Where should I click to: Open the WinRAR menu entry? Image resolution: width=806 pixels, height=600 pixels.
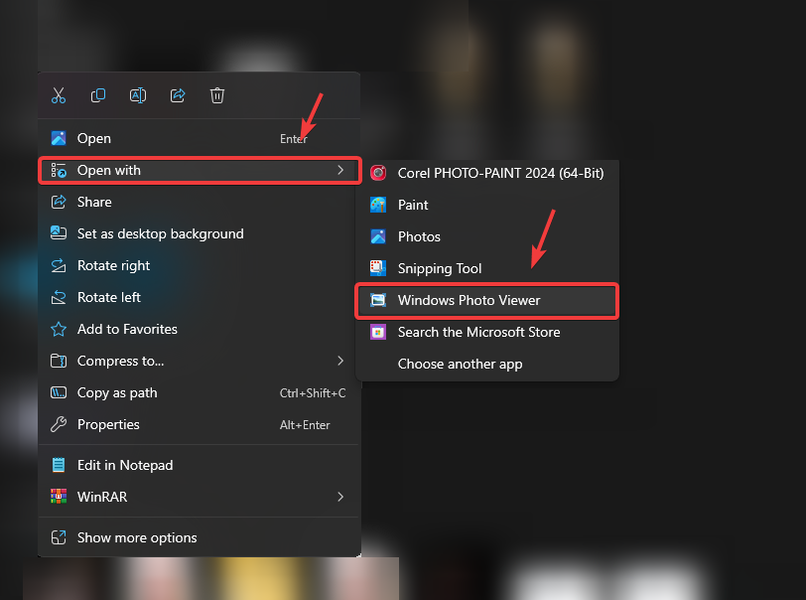tap(199, 497)
